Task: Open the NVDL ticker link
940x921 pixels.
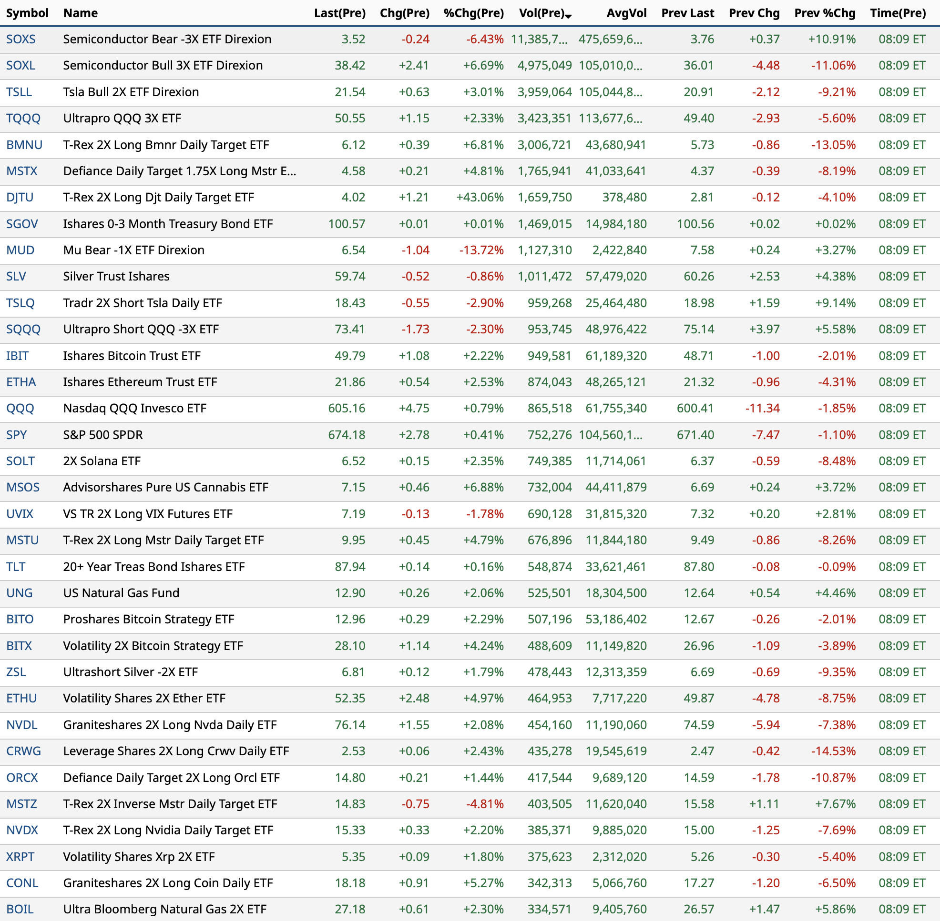Action: [22, 725]
